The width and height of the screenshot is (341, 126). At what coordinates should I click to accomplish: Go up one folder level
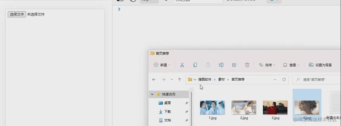click(x=179, y=79)
